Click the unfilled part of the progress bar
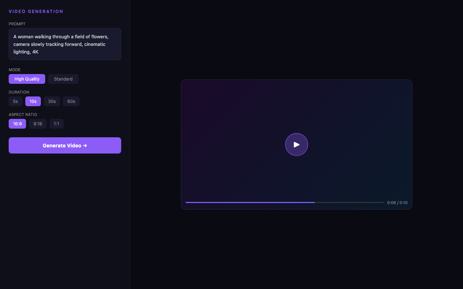The image size is (463, 289). (349, 203)
